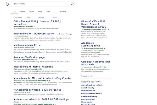Expand the Region filter dropdown
The image size is (157, 105).
pyautogui.click(x=55, y=17)
